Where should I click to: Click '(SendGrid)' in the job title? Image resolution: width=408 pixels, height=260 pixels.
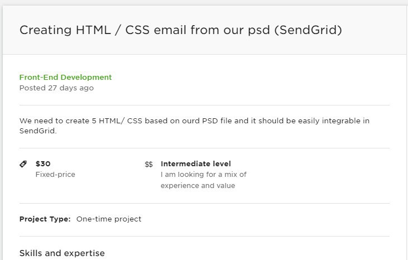(308, 30)
